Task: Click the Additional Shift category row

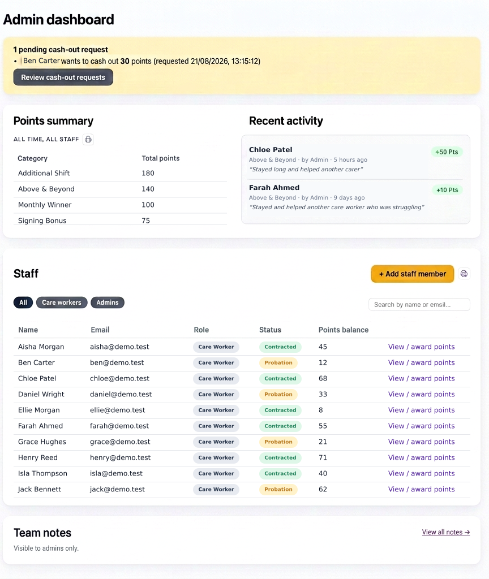Action: (120, 173)
